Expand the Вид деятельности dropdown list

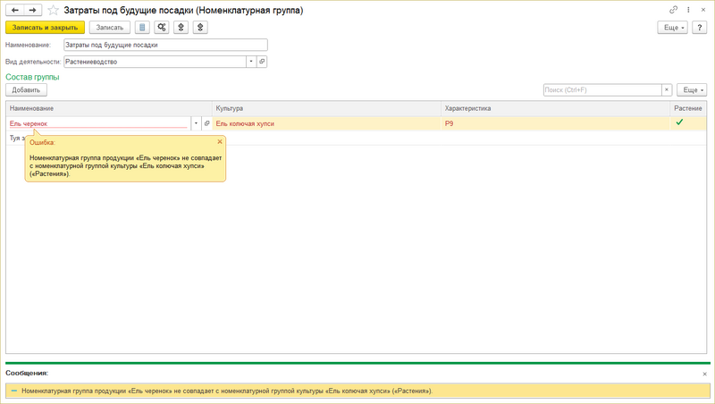coord(251,62)
